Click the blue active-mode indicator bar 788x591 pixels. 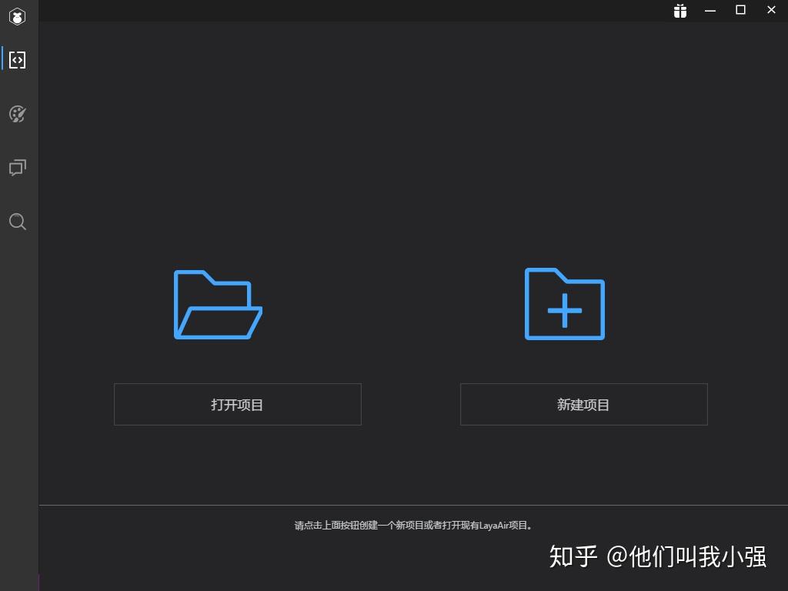[2, 59]
